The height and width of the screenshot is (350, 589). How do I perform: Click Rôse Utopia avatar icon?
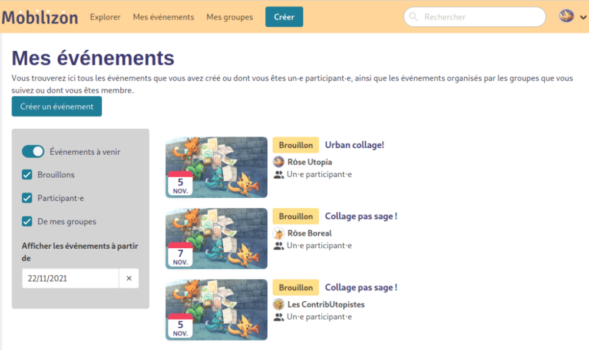279,162
